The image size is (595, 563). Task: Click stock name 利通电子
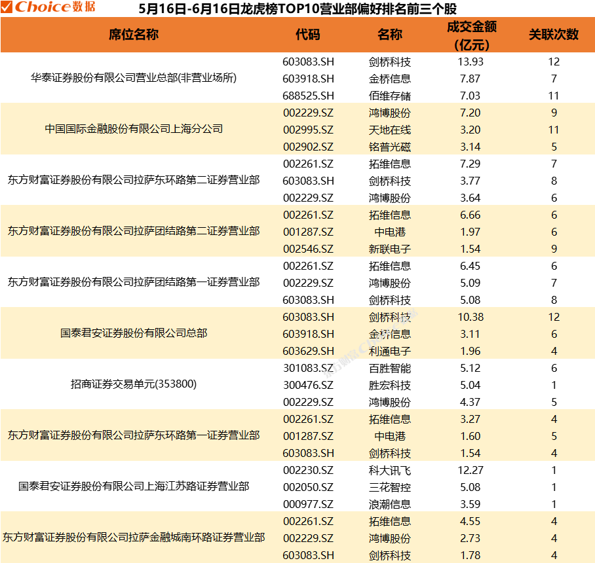[x=390, y=351]
